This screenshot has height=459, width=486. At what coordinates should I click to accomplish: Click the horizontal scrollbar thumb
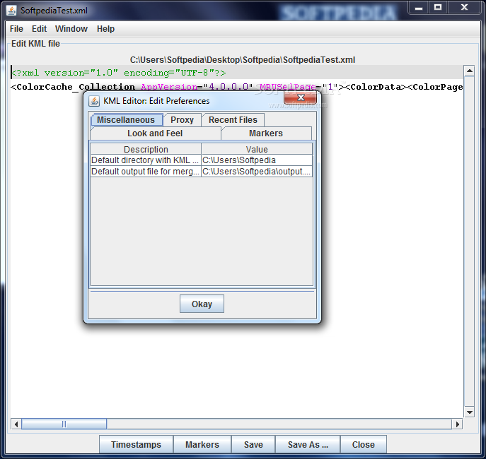64,424
